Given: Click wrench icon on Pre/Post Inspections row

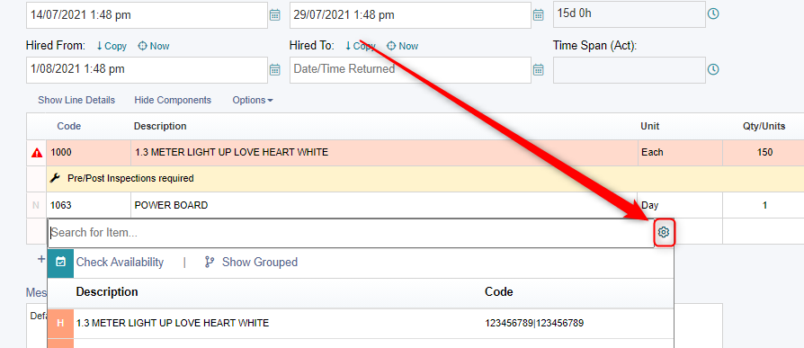Looking at the screenshot, I should click(x=56, y=178).
